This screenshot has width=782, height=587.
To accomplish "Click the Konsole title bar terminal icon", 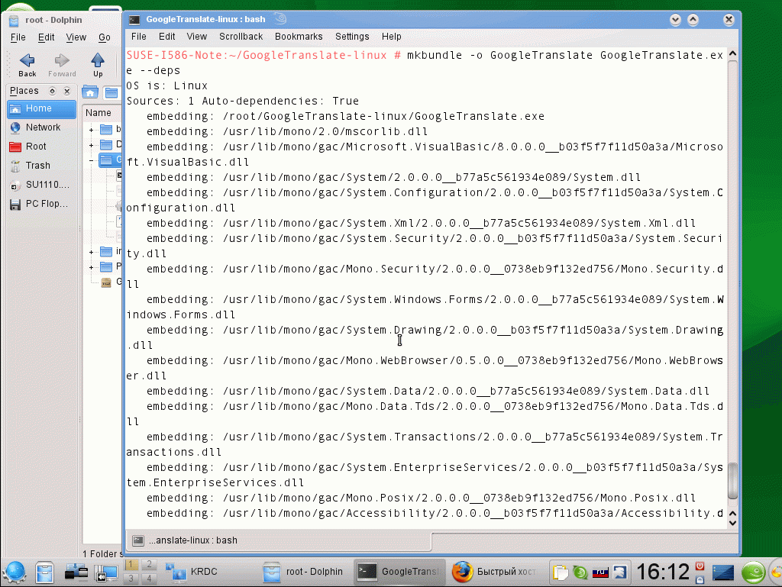I will point(134,19).
